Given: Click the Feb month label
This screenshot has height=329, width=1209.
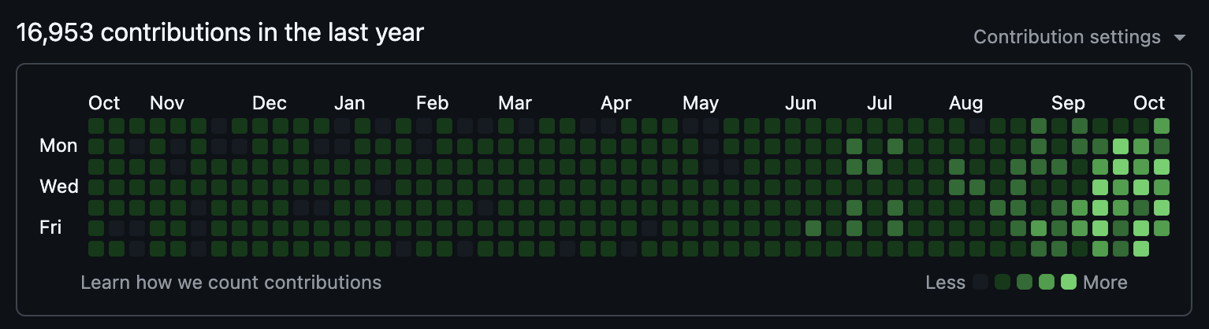Looking at the screenshot, I should pyautogui.click(x=433, y=103).
